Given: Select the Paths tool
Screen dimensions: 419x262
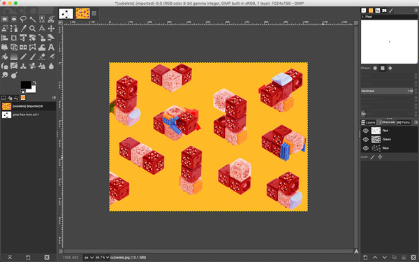Looking at the screenshot, I should [x=14, y=29].
